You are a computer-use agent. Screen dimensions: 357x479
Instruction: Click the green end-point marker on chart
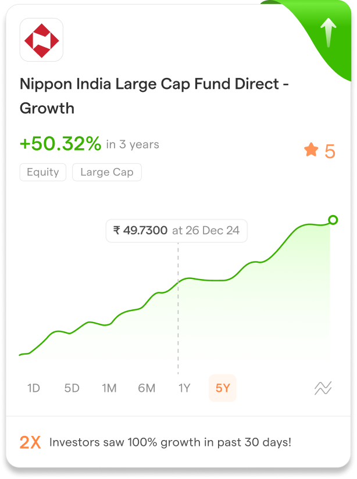[x=333, y=220]
